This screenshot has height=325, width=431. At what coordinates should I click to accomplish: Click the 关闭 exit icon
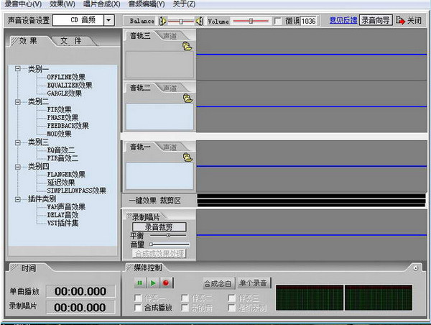[x=400, y=20]
